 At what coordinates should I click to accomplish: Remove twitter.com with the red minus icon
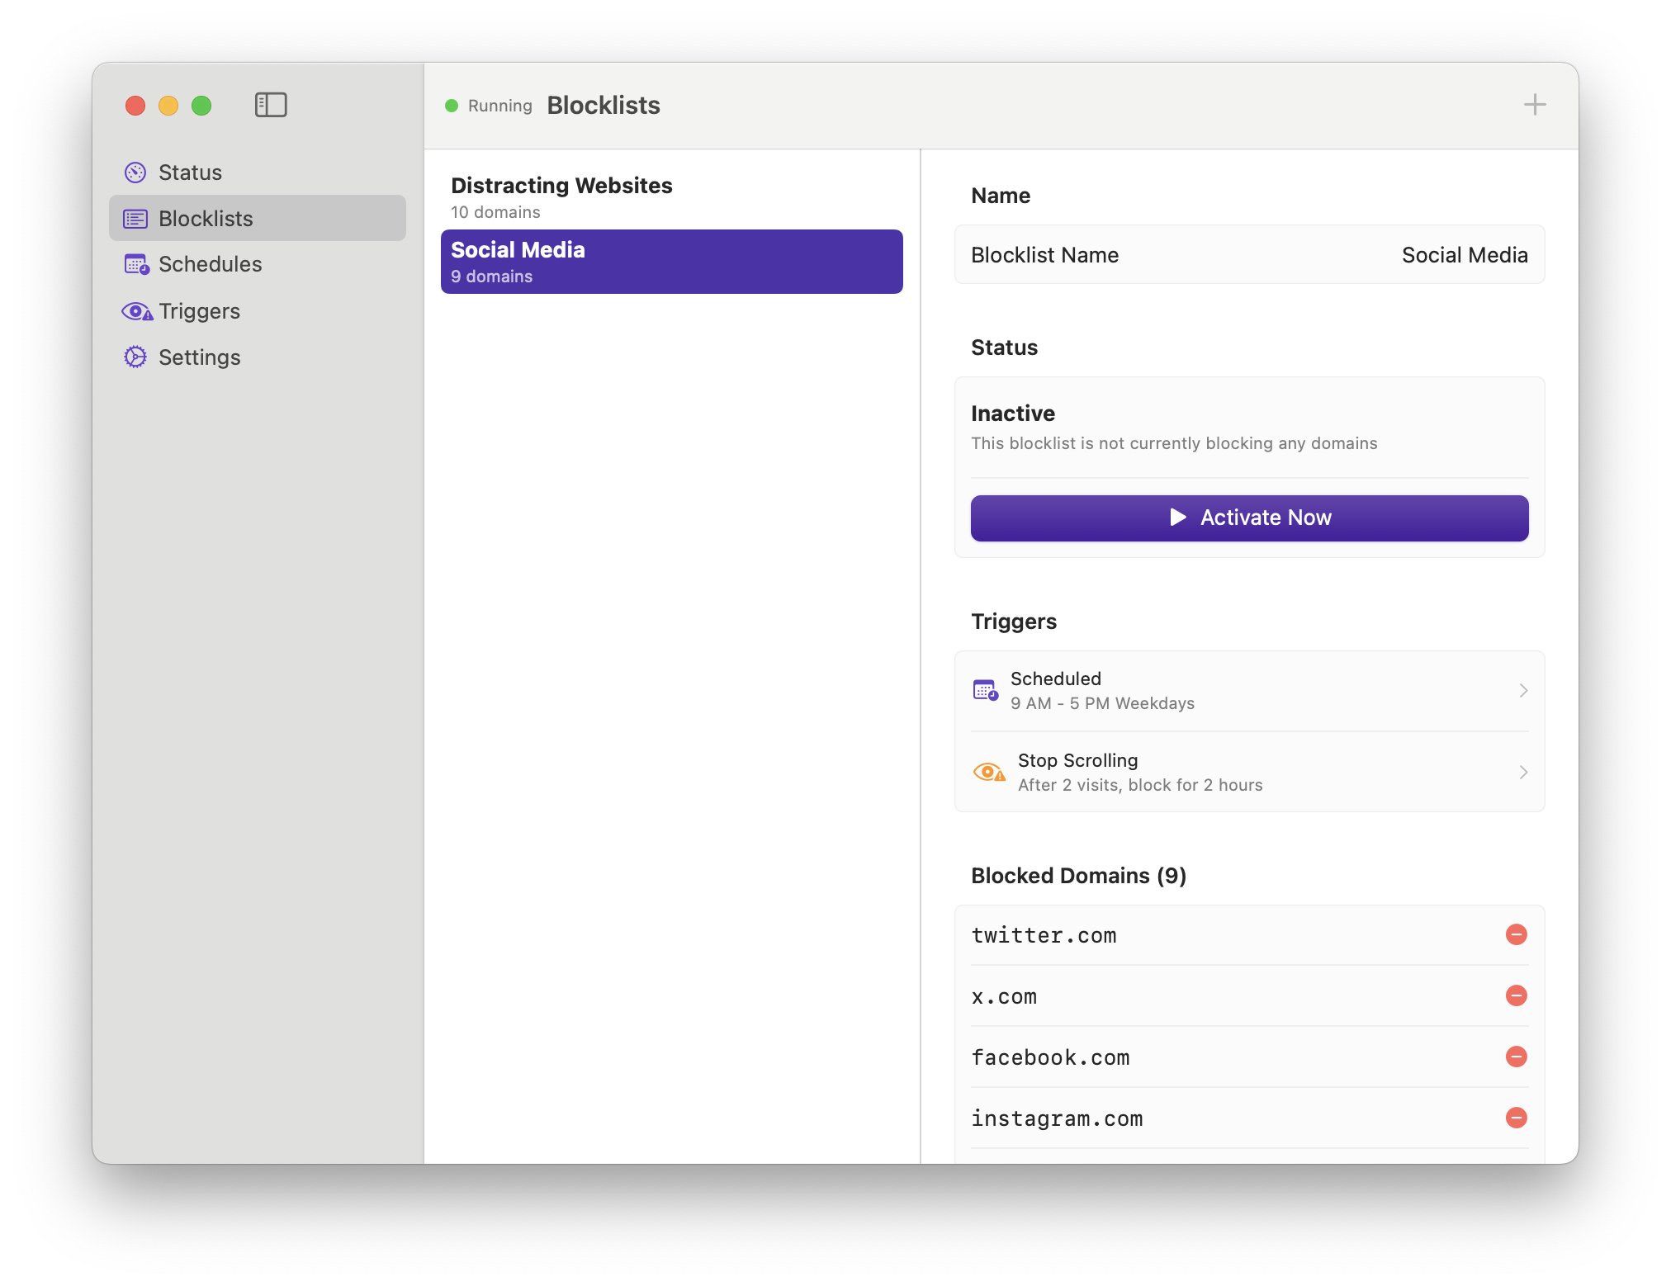point(1517,934)
